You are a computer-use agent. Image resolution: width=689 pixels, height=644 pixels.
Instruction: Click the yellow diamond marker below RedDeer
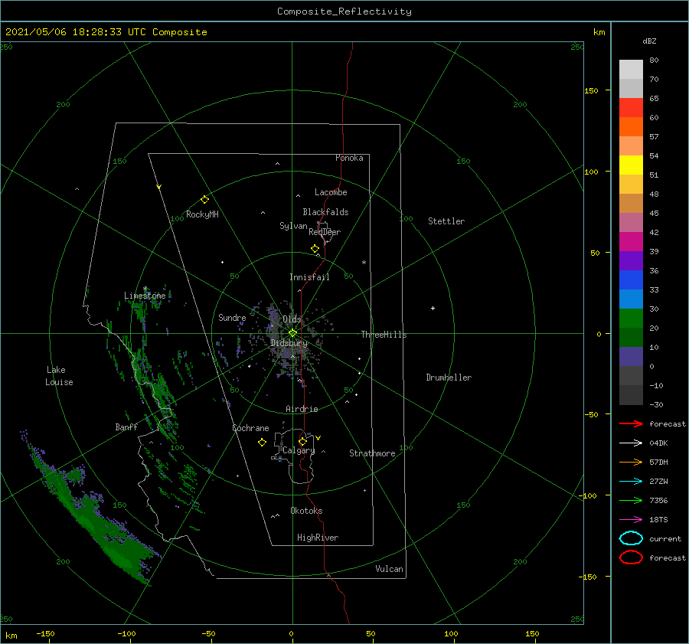[315, 249]
